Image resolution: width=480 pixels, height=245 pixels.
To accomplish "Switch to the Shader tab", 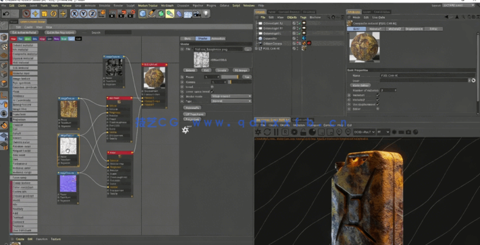I will coord(203,38).
